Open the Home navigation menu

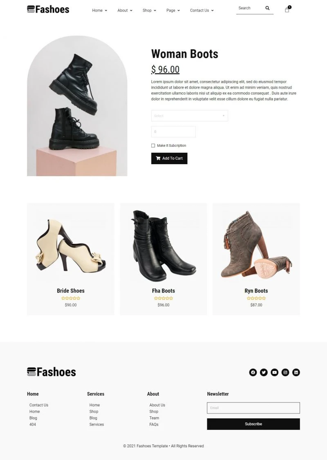click(99, 10)
